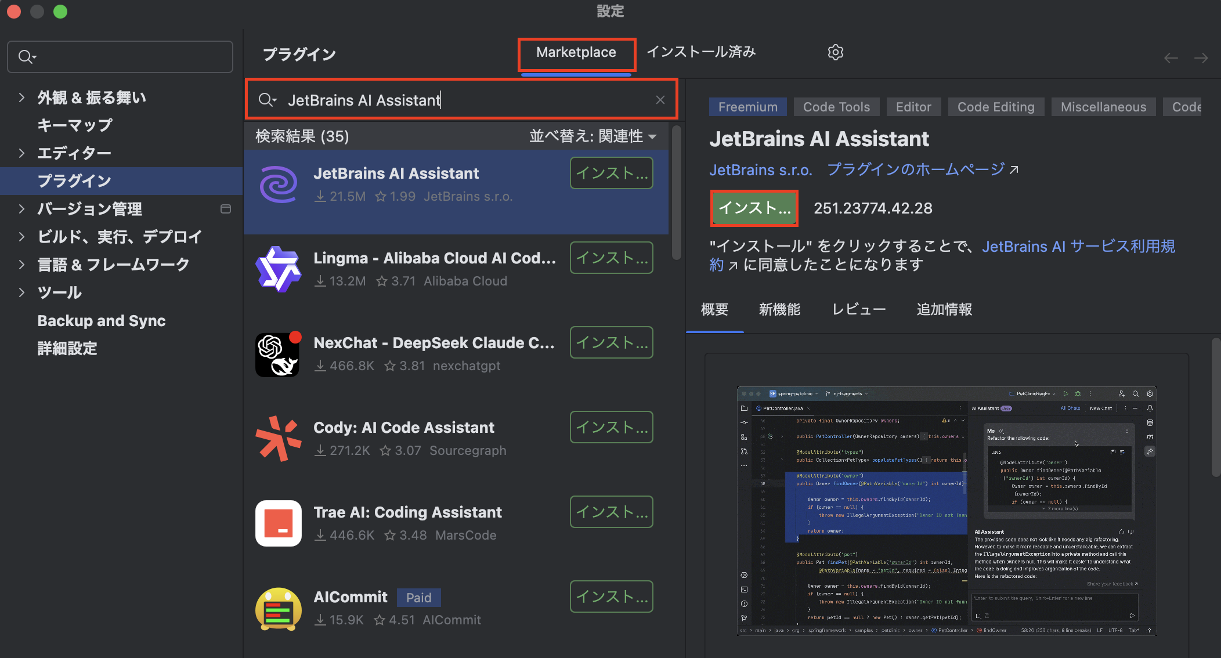Expand the 外観 & 振る舞い tree node
Screen dimensions: 1221x658
21,97
